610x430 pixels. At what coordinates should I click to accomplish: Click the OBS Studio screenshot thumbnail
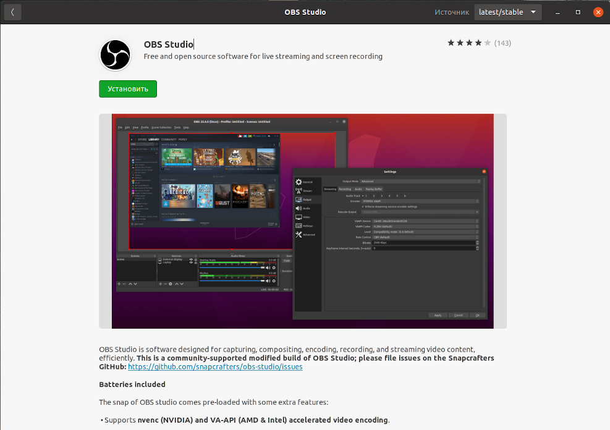tap(302, 220)
